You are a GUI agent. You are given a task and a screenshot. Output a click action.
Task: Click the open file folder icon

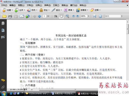(4, 16)
